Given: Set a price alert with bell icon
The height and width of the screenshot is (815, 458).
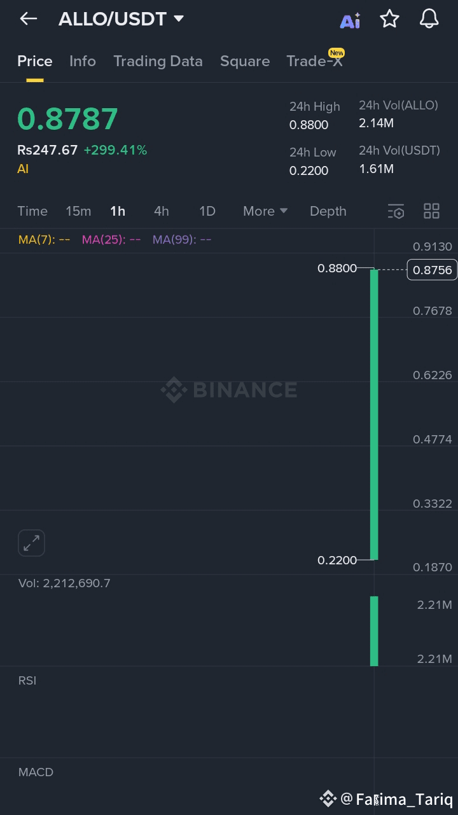Looking at the screenshot, I should tap(429, 19).
